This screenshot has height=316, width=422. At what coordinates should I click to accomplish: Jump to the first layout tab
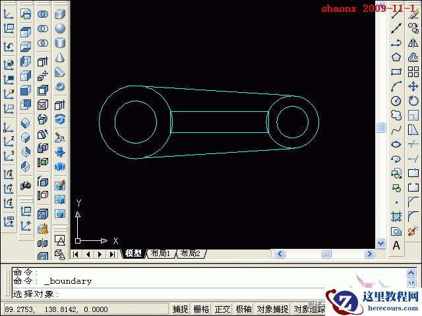76,254
